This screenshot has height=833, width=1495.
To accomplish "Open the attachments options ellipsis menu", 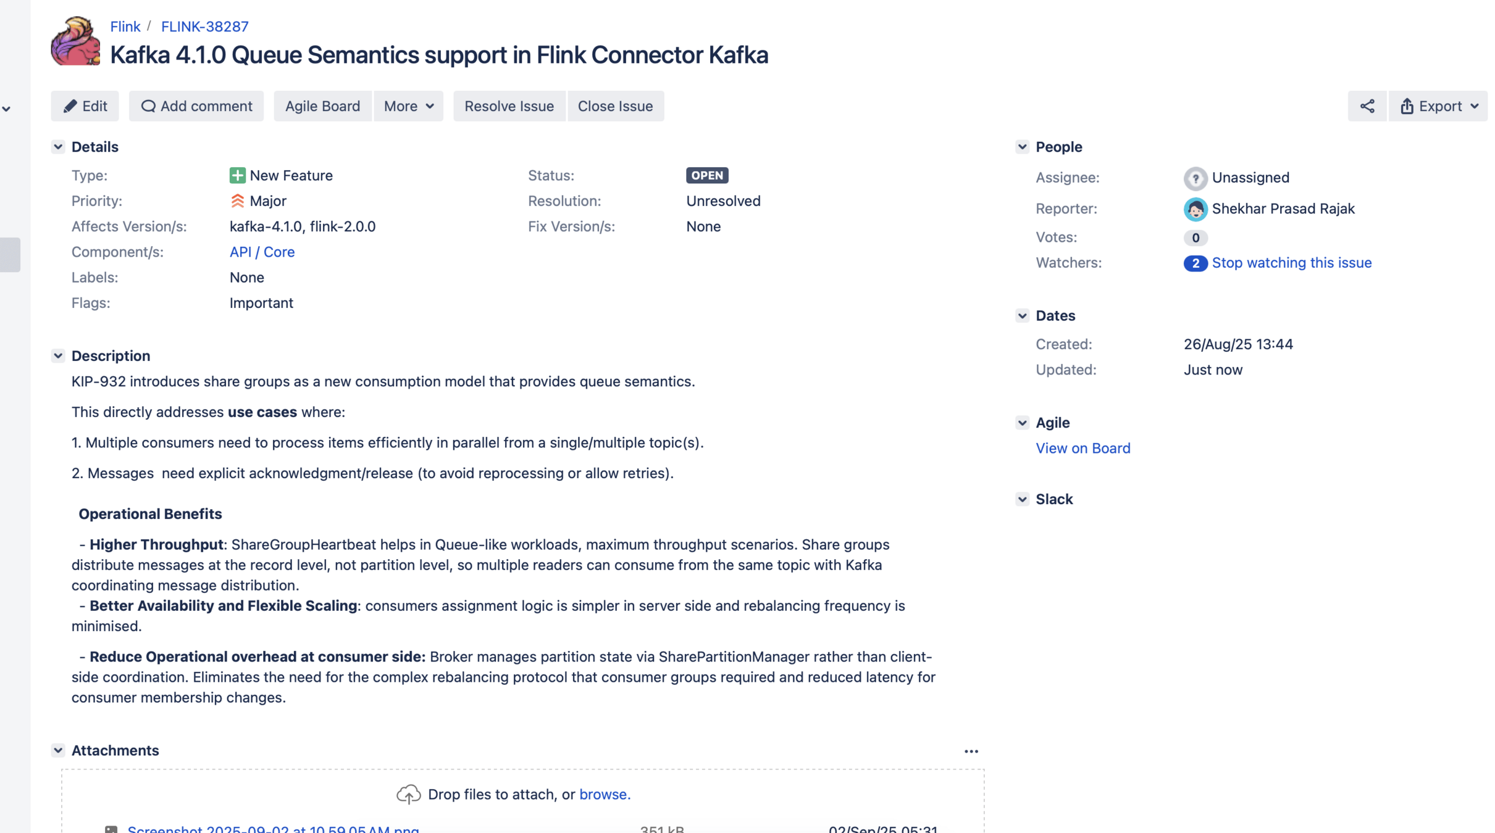I will pyautogui.click(x=971, y=751).
